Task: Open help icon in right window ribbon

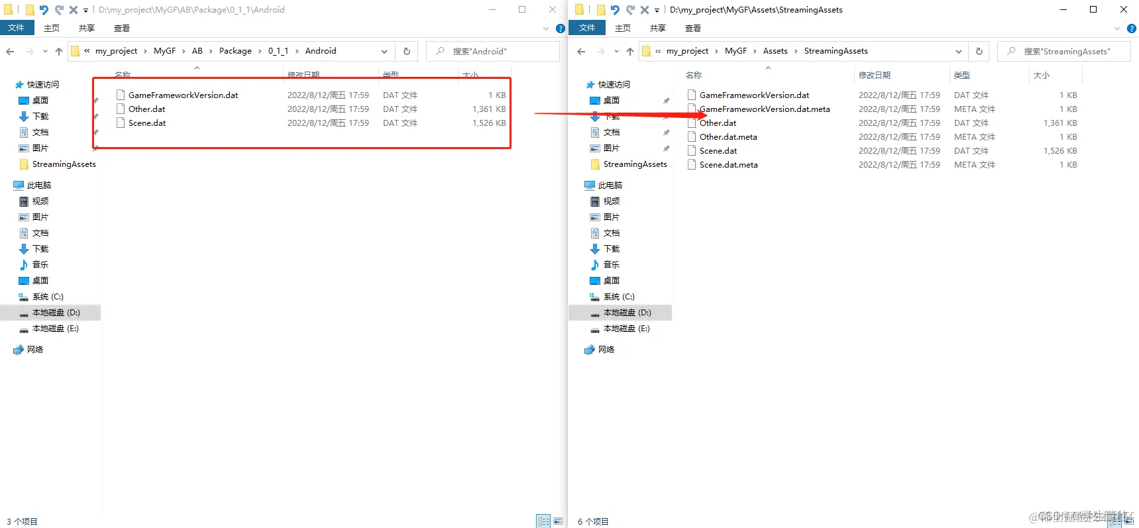Action: click(x=1132, y=28)
